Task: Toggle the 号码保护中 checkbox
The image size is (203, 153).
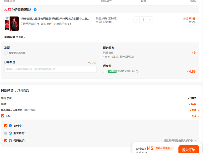Action: coord(6,141)
